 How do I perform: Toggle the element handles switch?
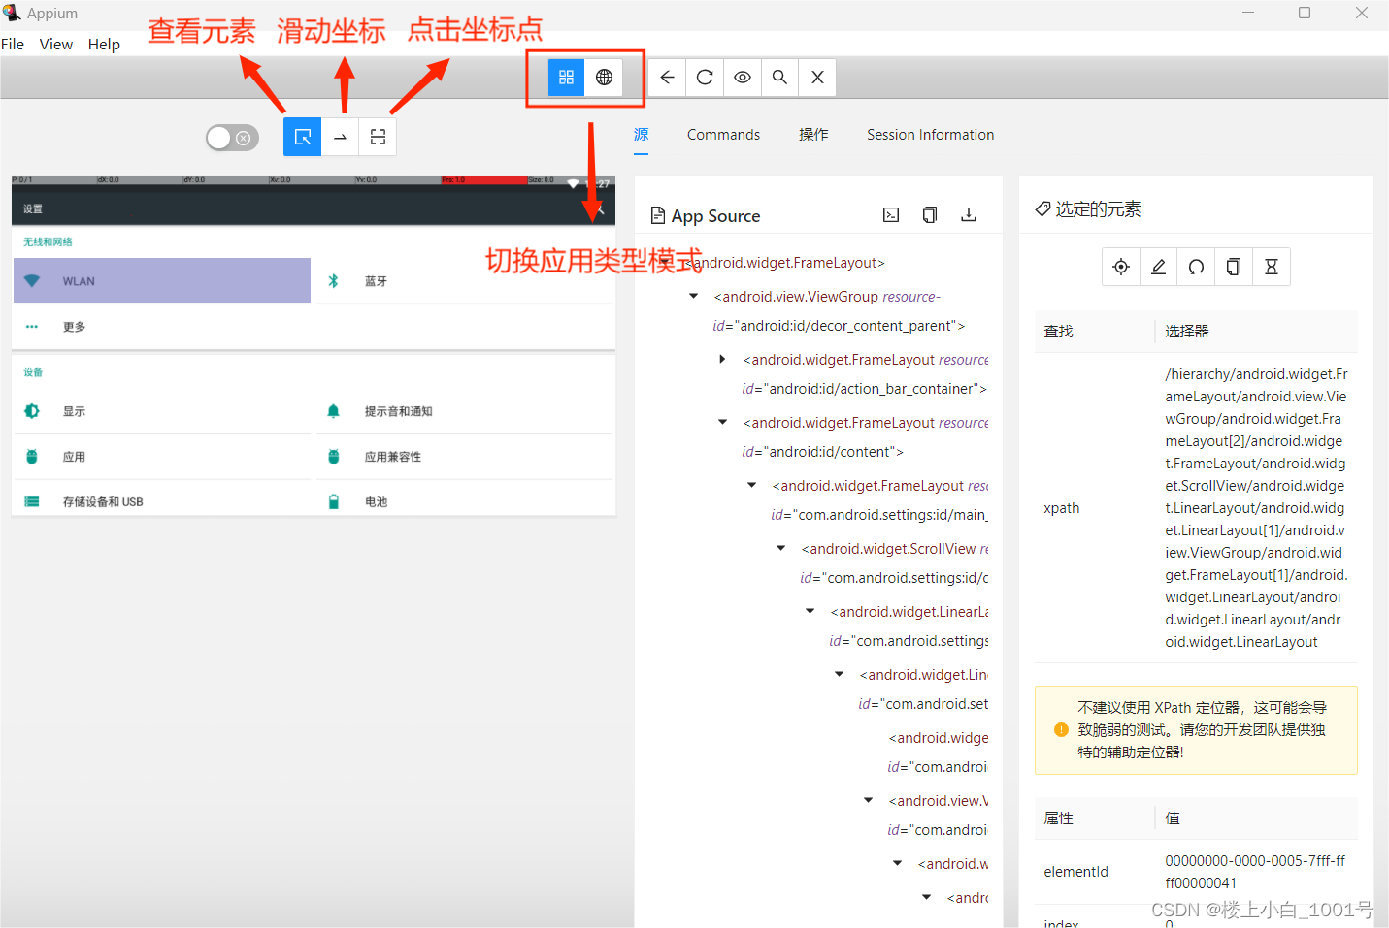pyautogui.click(x=232, y=138)
